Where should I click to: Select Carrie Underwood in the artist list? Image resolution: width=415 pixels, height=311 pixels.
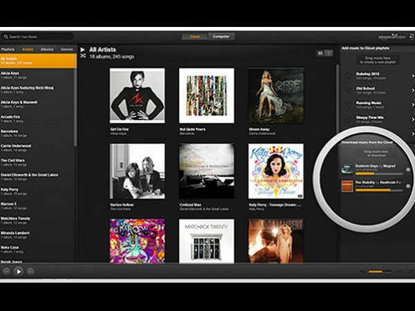[x=38, y=148]
